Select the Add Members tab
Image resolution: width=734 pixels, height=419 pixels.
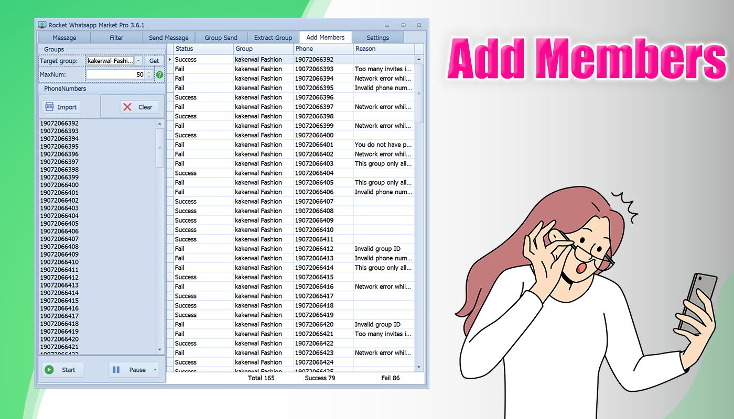tap(326, 37)
